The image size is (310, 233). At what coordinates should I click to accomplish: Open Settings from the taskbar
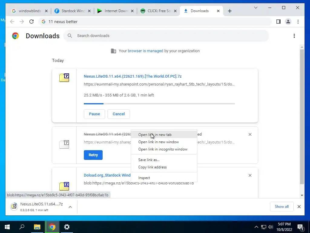(67, 227)
